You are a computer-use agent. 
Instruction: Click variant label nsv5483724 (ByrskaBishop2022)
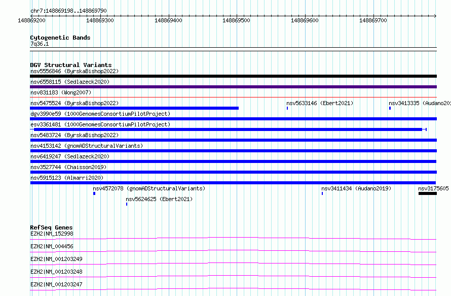(x=74, y=135)
